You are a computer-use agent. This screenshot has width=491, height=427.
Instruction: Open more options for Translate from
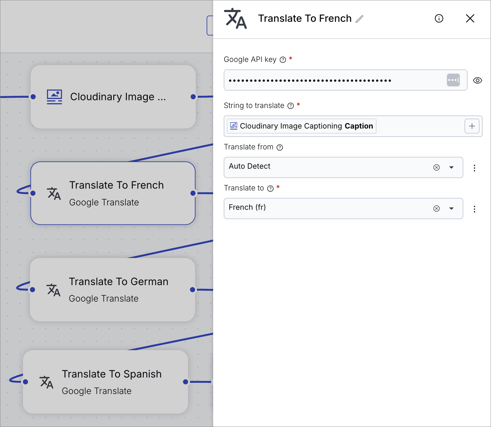point(474,168)
